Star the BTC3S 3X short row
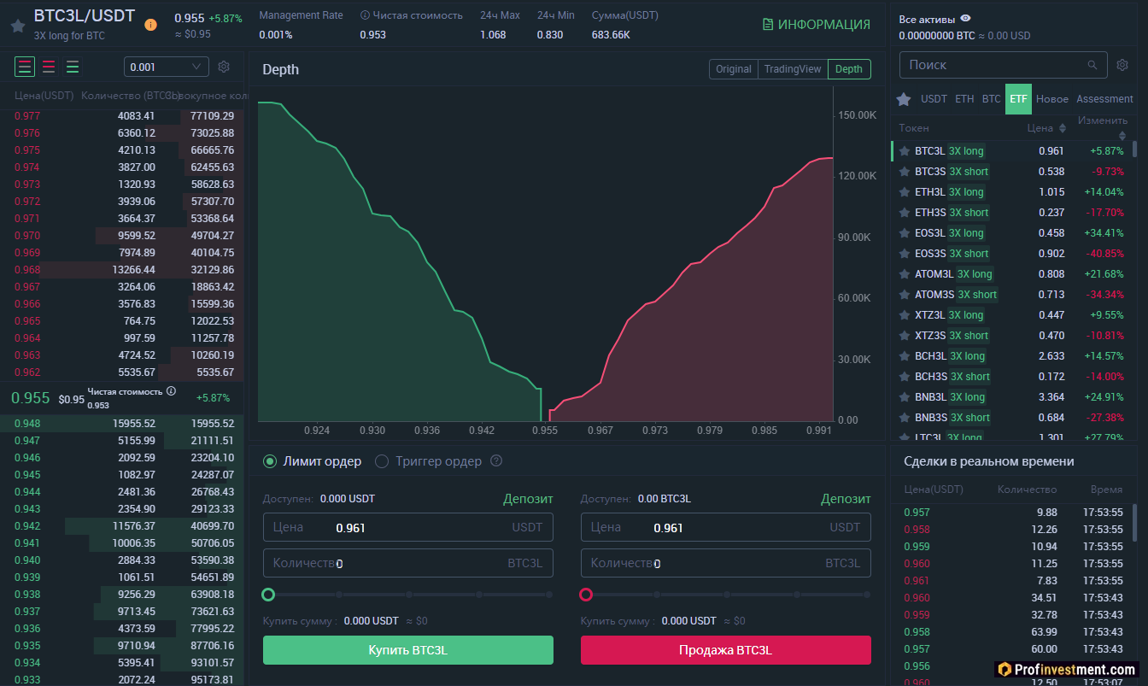Image resolution: width=1148 pixels, height=686 pixels. point(905,172)
